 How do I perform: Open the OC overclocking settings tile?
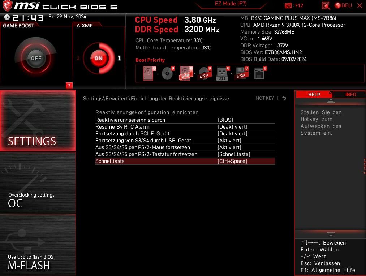coord(38,183)
